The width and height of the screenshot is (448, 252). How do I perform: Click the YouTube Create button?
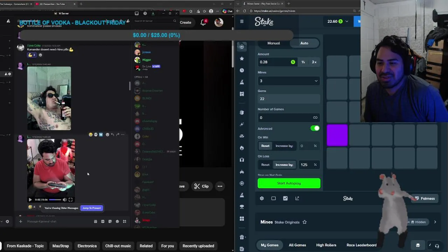(185, 22)
